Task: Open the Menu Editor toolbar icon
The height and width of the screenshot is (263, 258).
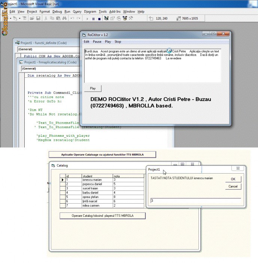Action: point(25,18)
